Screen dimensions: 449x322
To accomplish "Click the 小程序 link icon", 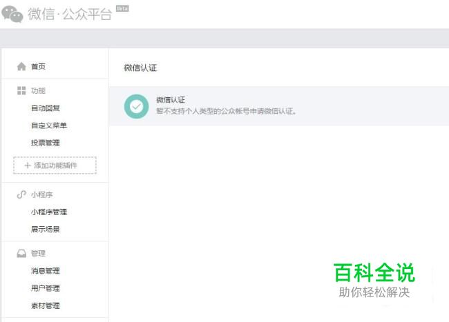I will [x=21, y=194].
